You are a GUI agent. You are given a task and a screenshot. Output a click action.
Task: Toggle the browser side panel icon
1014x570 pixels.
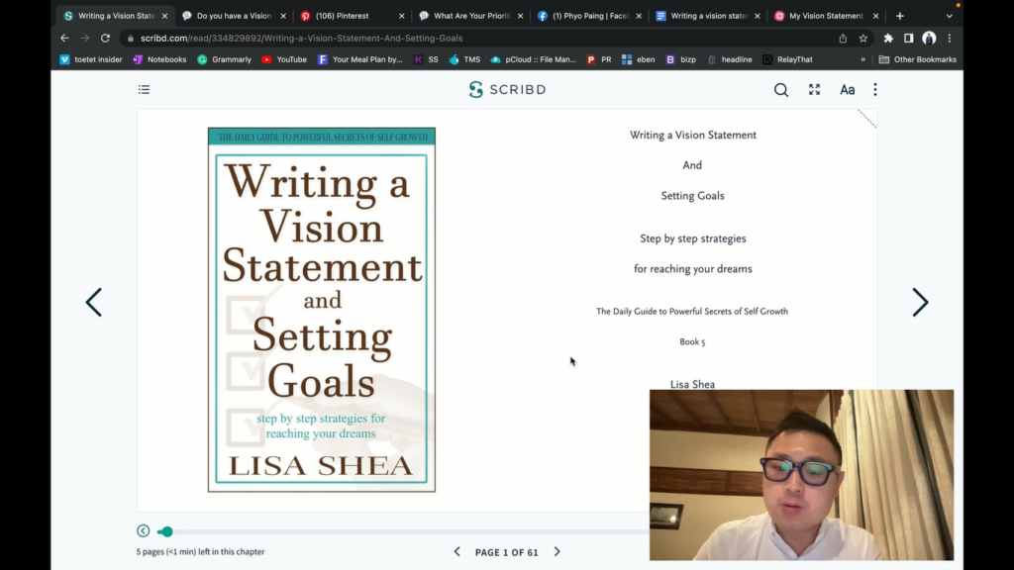[x=909, y=39]
